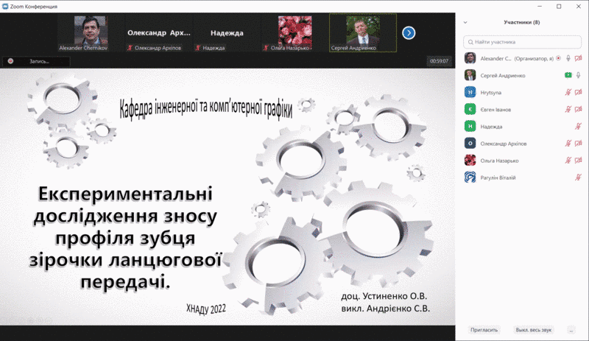
Task: Click the Найти участника search field
Action: [x=523, y=42]
